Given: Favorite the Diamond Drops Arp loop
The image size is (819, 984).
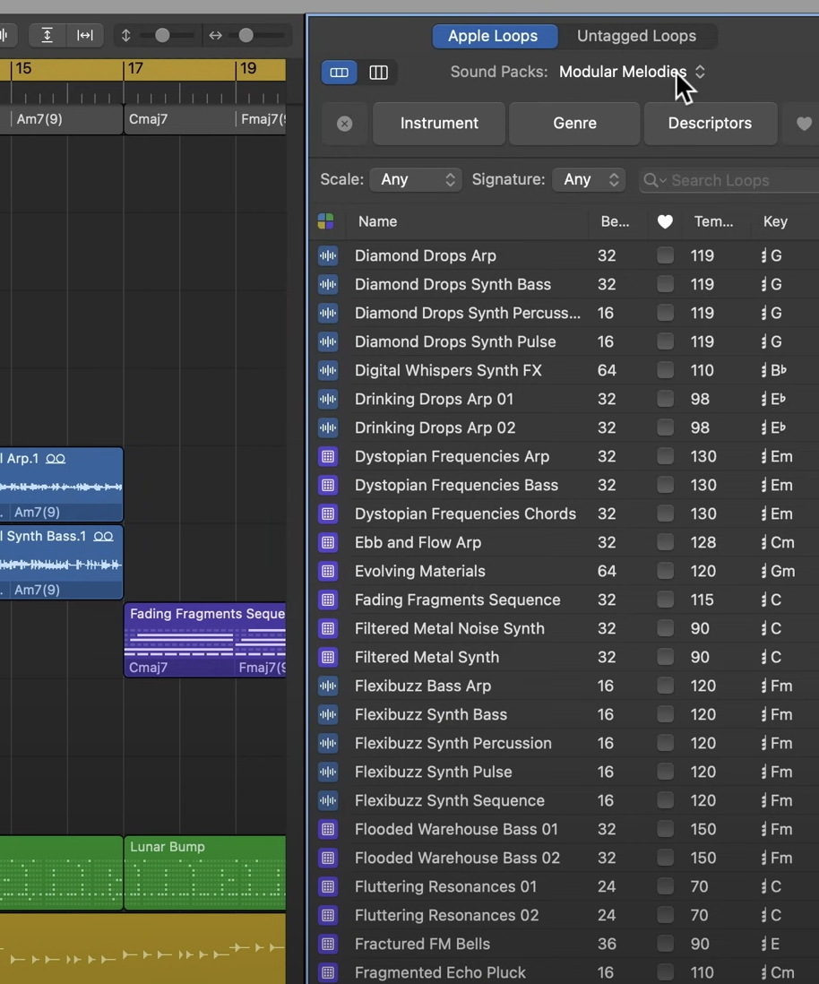Looking at the screenshot, I should (665, 255).
